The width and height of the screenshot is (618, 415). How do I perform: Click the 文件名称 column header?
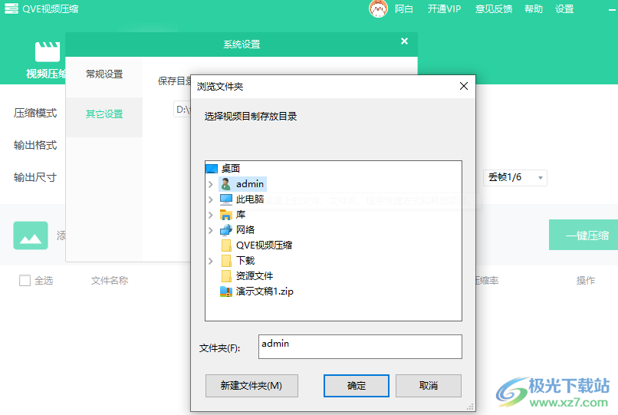110,281
